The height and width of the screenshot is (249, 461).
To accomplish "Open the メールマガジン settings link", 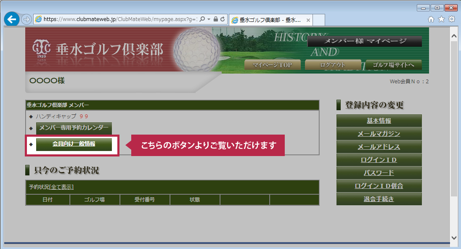I will pyautogui.click(x=379, y=134).
